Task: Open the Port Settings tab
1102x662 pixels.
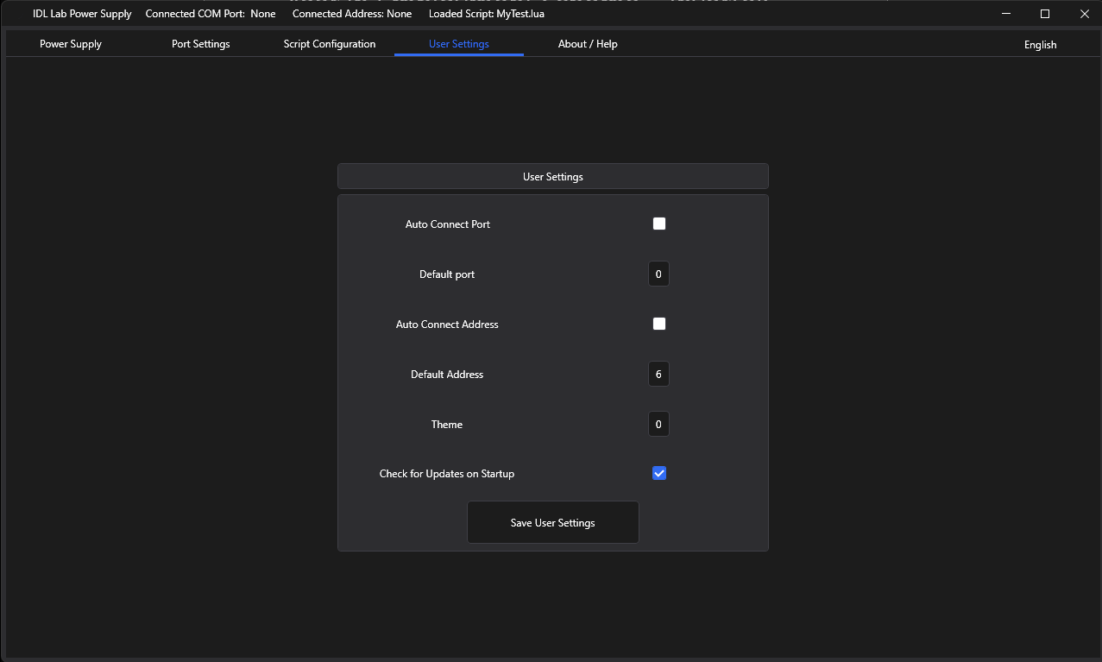Action: tap(200, 44)
